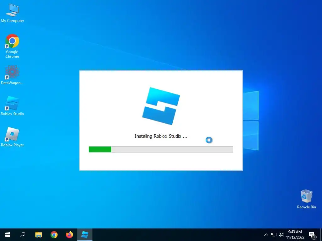Viewport: 322px width, 241px height.
Task: Activate Roblox Studio installer taskbar button
Action: 85,235
